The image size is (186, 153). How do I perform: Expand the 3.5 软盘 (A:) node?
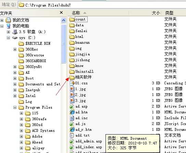tap(8, 32)
